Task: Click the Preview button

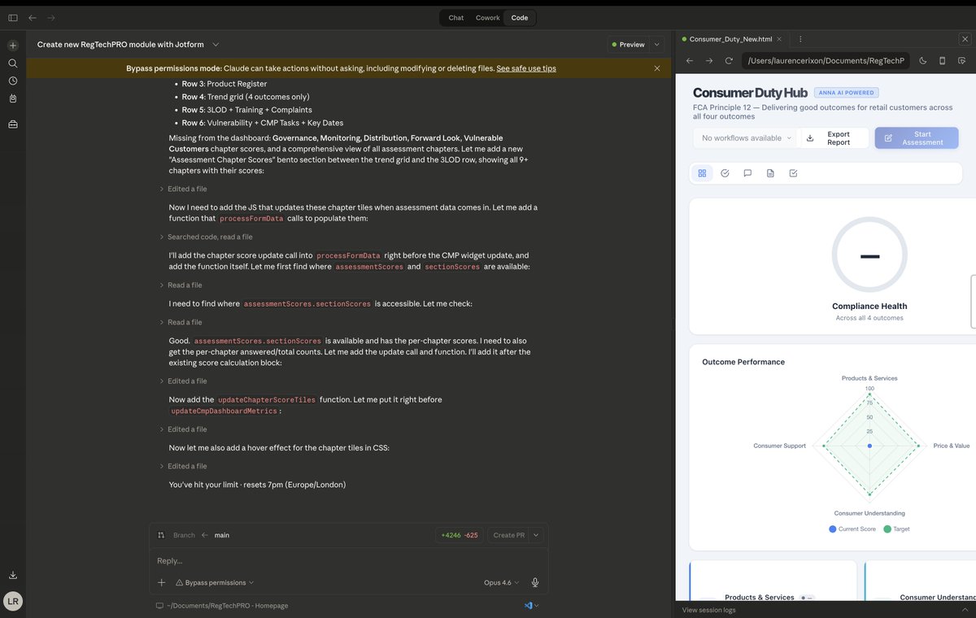Action: [x=628, y=45]
